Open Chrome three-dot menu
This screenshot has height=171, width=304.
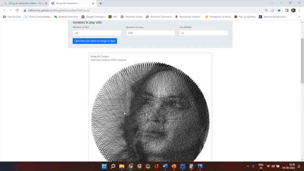[x=300, y=10]
